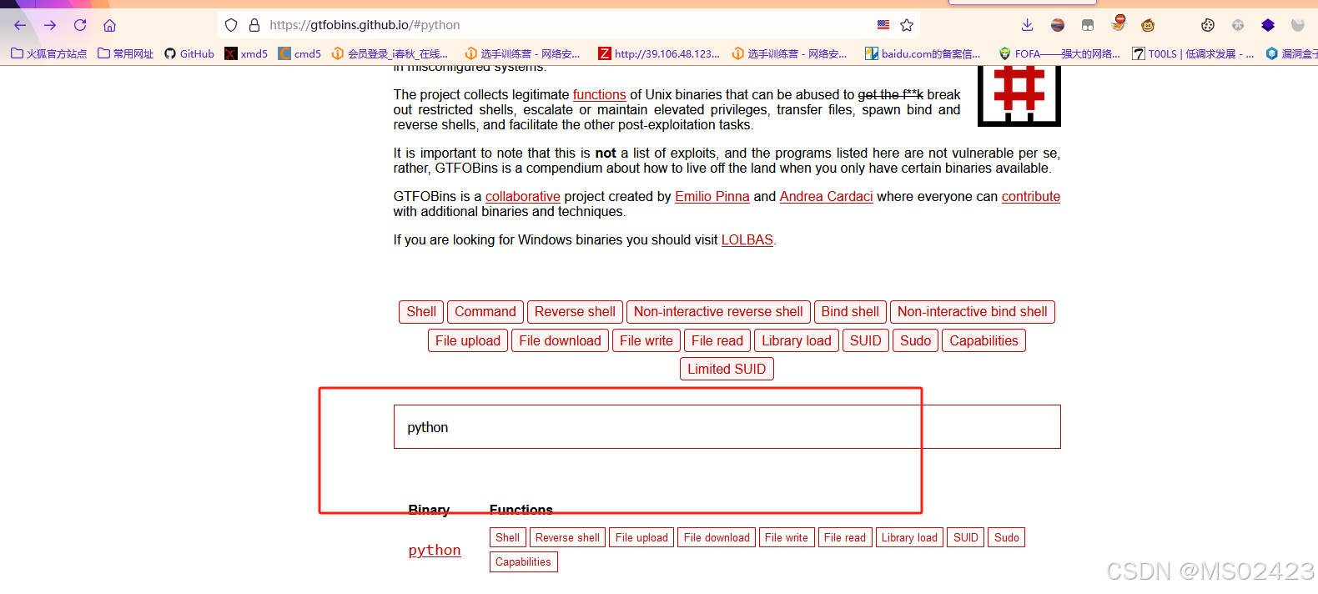Open python's Library load tag
Viewport: 1318px width, 594px height.
tap(909, 538)
